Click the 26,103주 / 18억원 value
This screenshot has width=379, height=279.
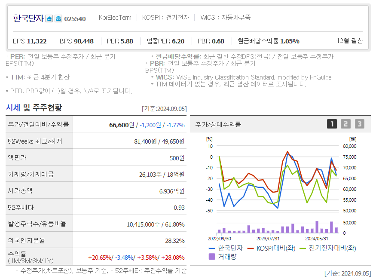(x=162, y=174)
